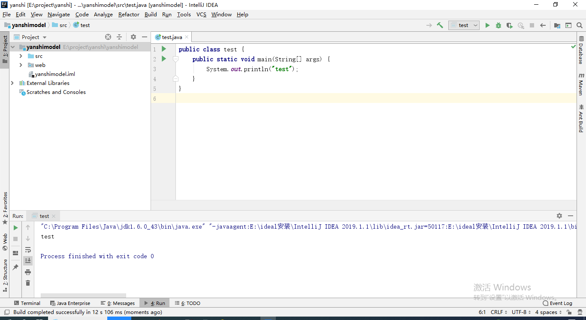Run with Coverage from the toolbar
Screen dimensions: 586x320
[510, 25]
